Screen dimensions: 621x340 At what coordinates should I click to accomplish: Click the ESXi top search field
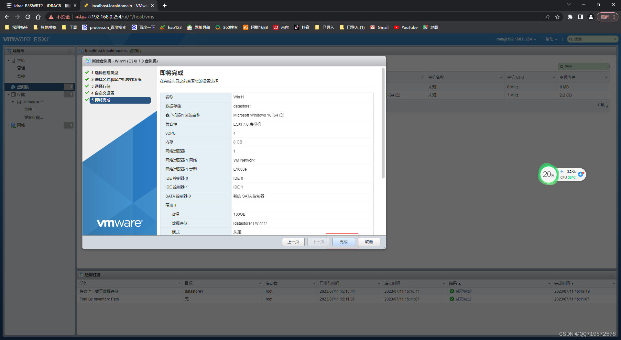593,39
